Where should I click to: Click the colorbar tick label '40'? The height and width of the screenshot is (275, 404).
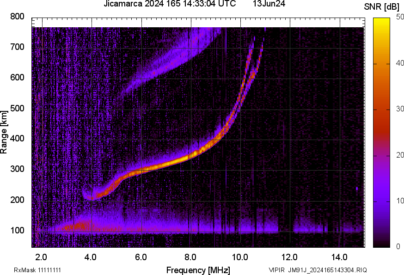pos(400,63)
